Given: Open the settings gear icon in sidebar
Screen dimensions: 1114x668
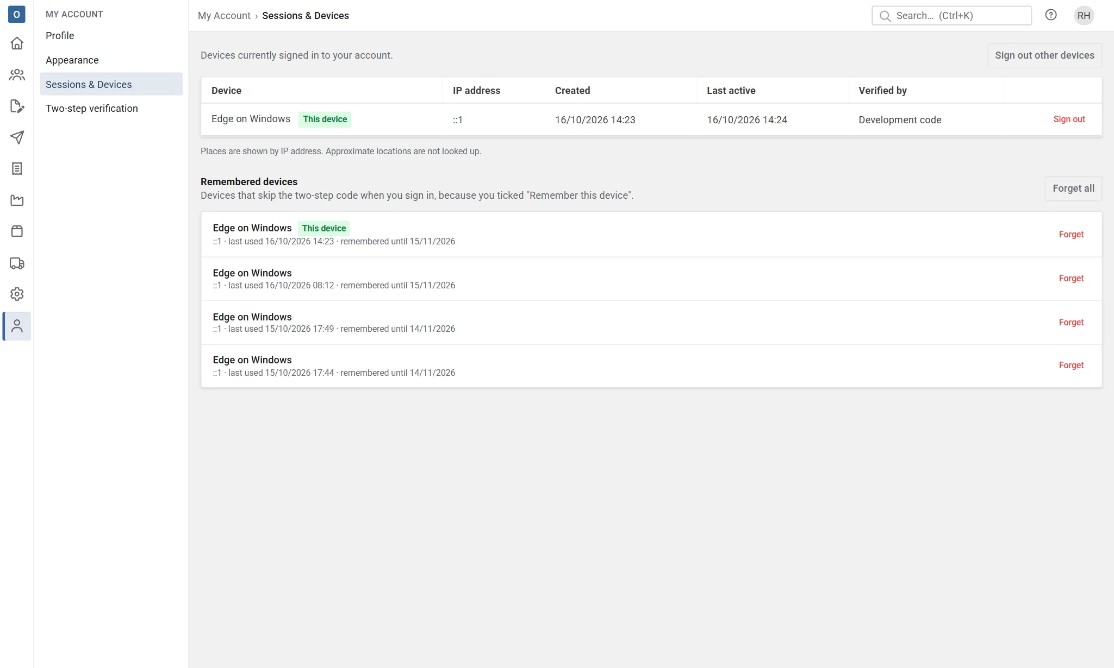Looking at the screenshot, I should [17, 294].
